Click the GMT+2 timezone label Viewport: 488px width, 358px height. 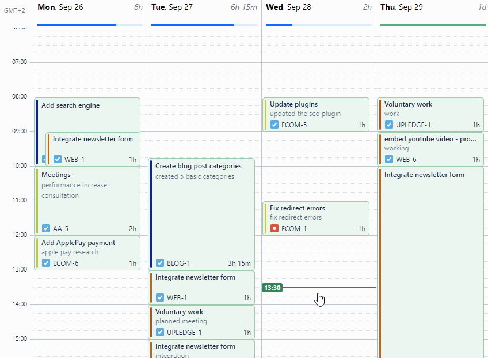pos(14,10)
